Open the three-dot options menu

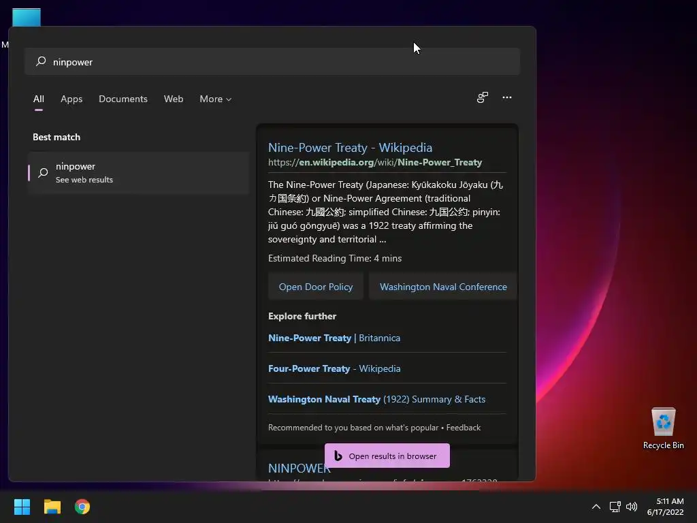506,97
